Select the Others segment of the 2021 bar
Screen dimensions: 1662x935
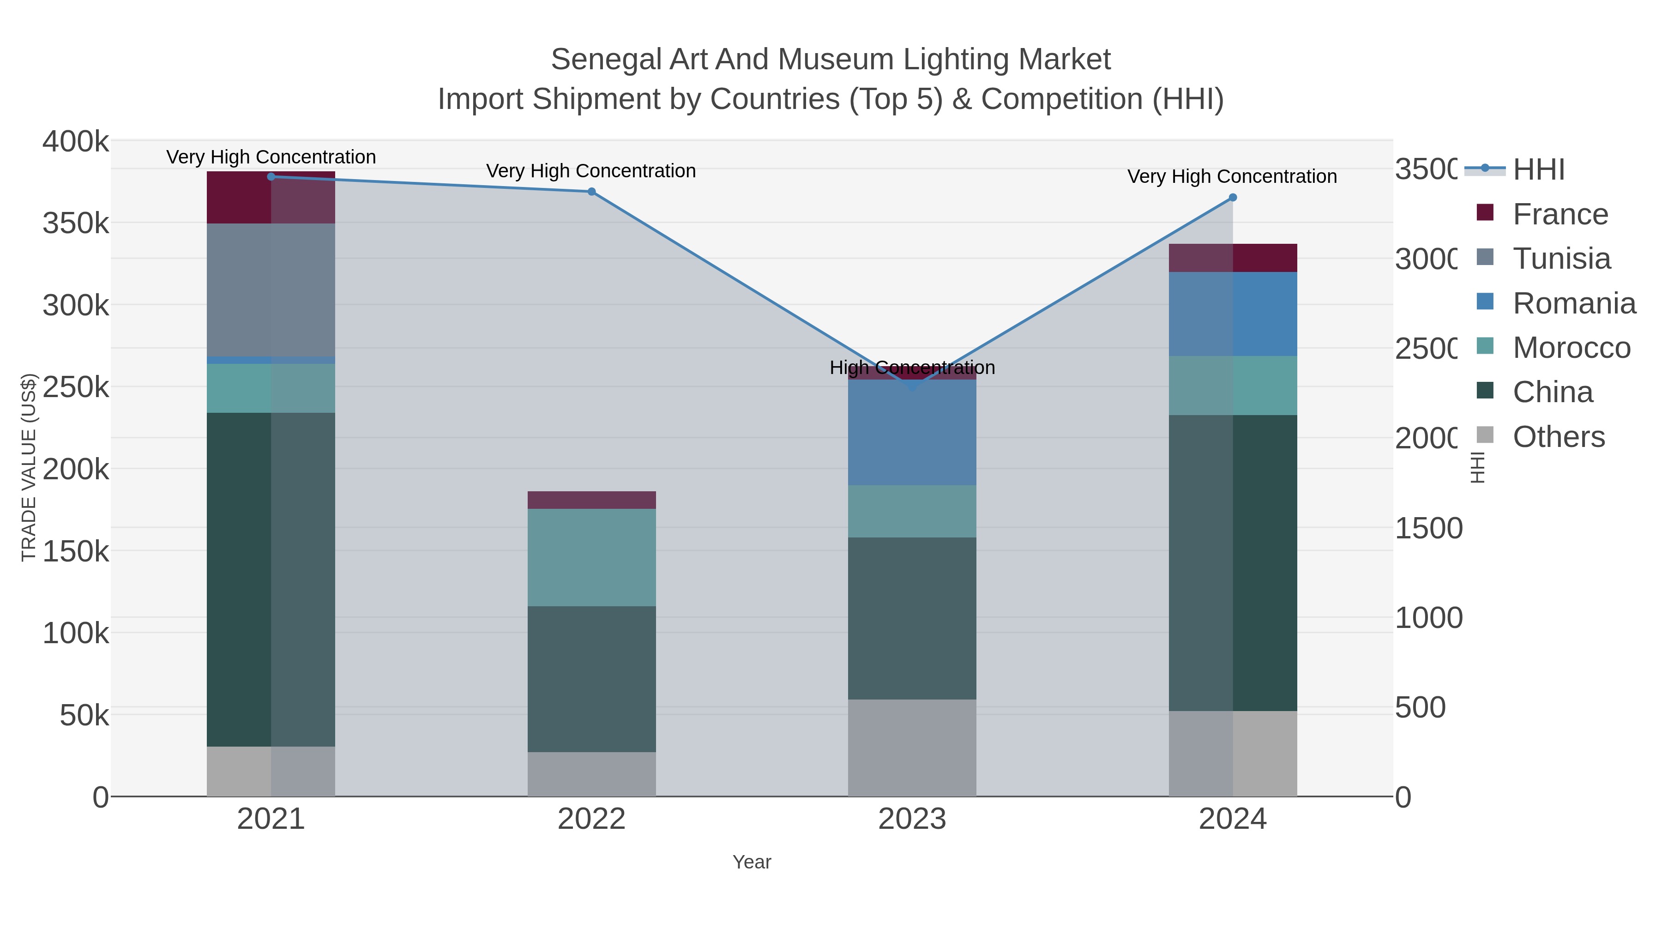(271, 771)
